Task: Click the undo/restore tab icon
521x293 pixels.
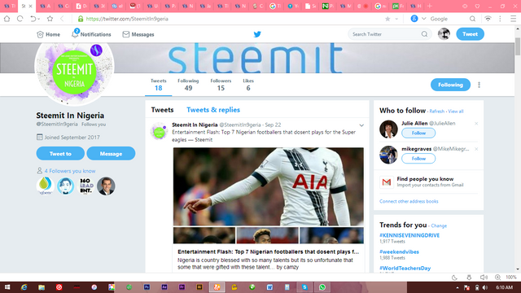Action: [x=33, y=19]
